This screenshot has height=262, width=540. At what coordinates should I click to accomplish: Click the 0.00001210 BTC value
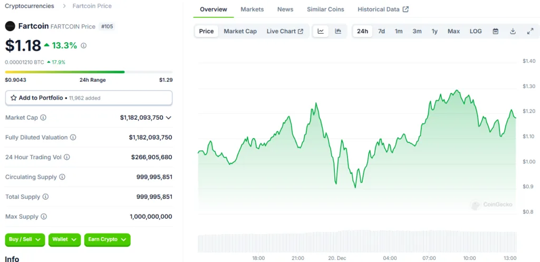pos(24,62)
